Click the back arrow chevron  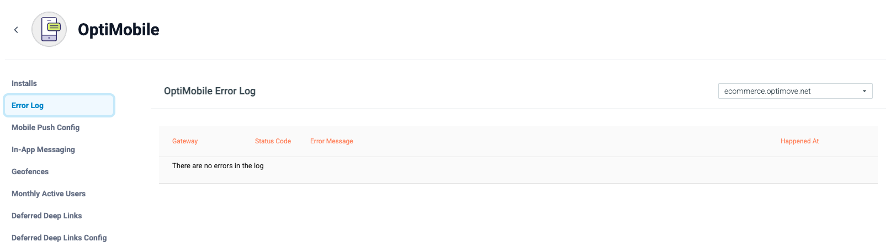click(x=16, y=30)
